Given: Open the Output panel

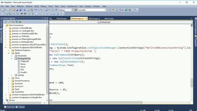Looking at the screenshot, I should coord(20,107).
